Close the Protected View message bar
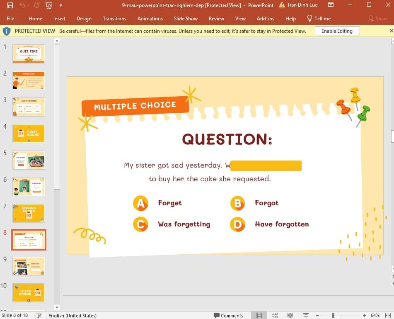Screen dimensions: 394x319 [x=391, y=31]
